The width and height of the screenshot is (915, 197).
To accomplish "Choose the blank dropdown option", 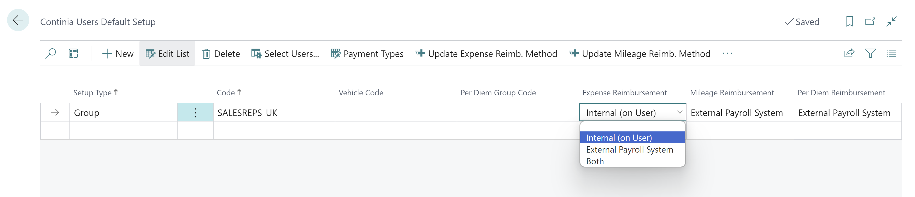I will pyautogui.click(x=632, y=127).
